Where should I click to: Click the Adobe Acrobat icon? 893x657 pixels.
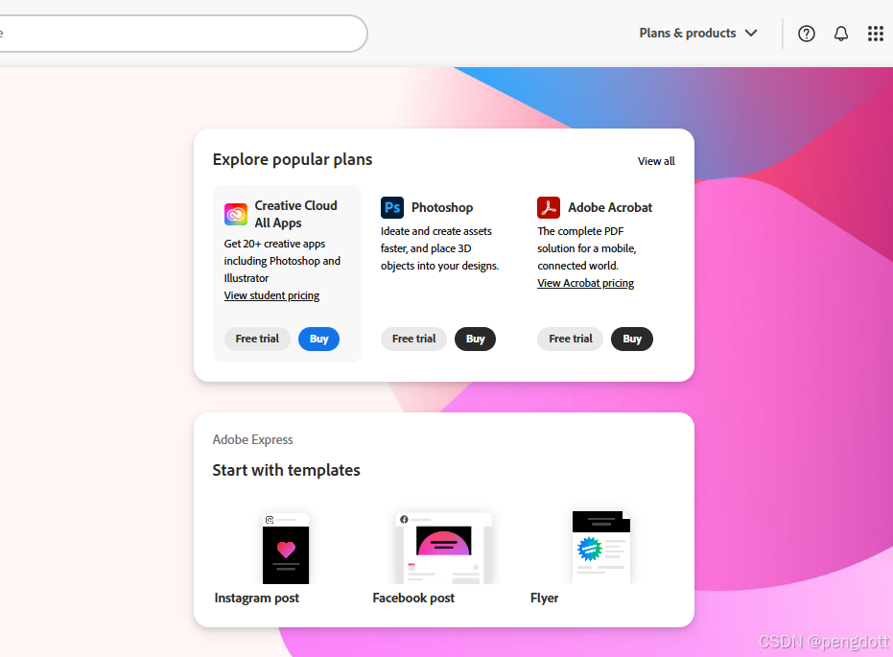(x=549, y=208)
